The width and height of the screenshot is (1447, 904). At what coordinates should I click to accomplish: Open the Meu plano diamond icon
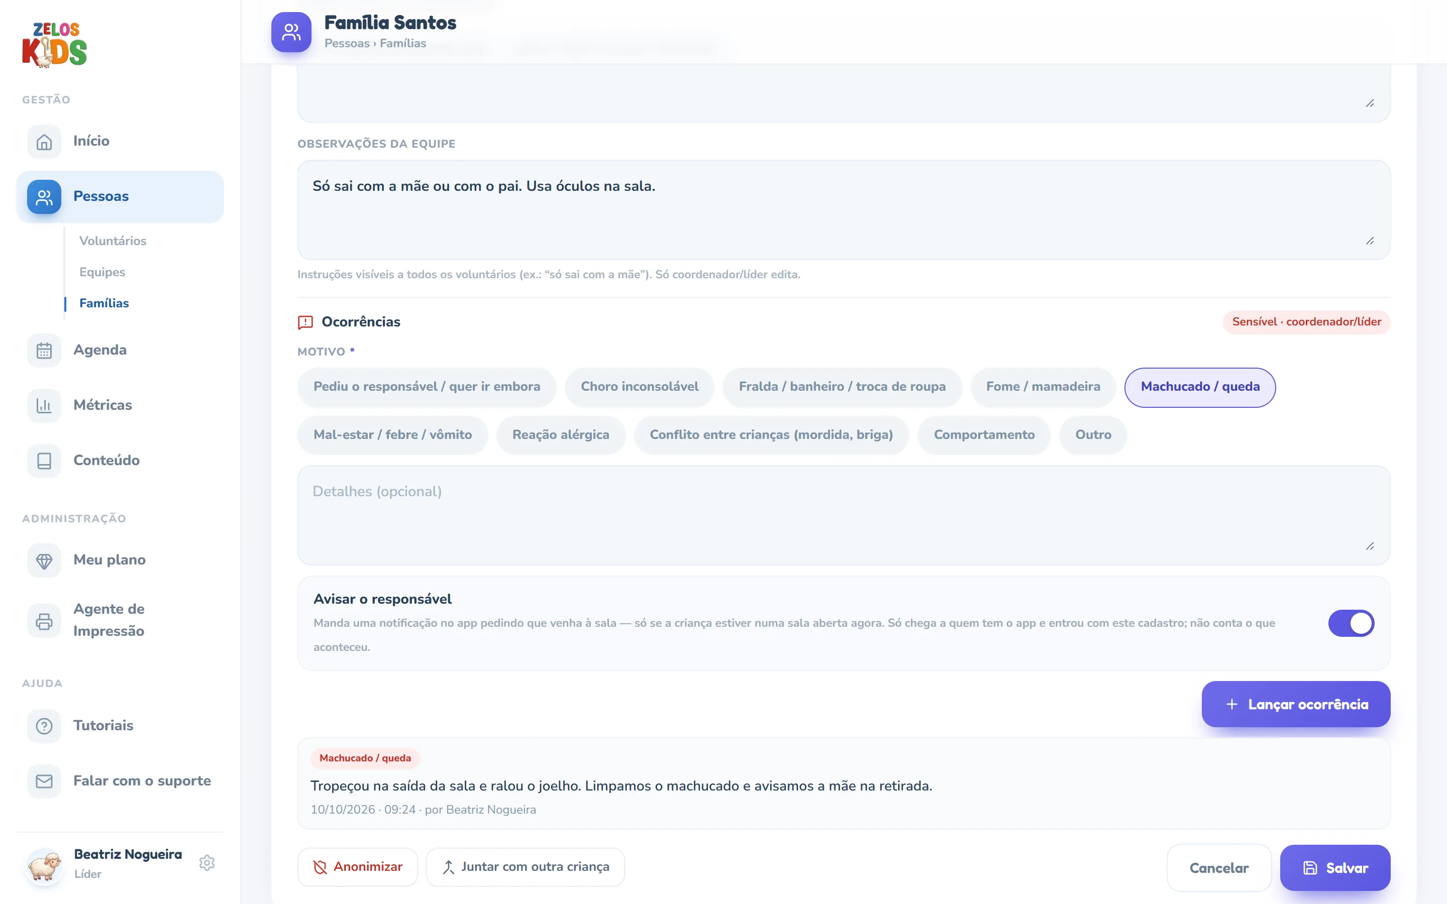pyautogui.click(x=44, y=560)
